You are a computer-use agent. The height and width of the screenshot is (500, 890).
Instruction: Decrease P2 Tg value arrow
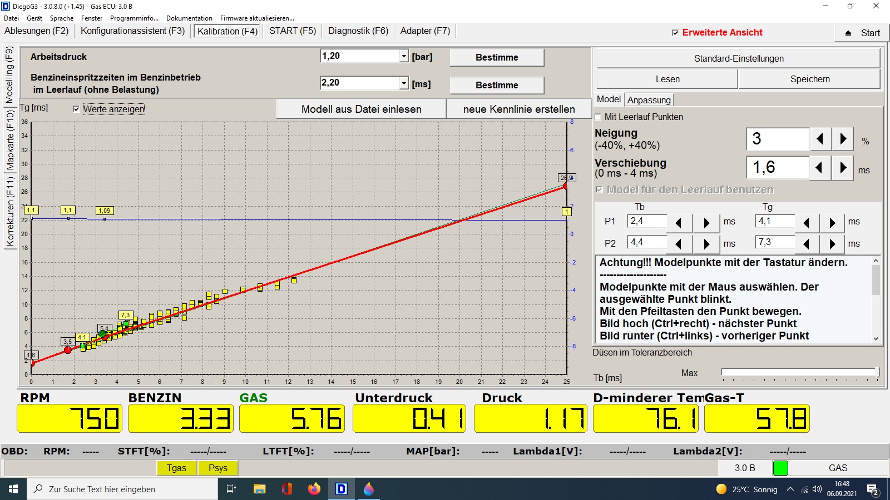coord(807,244)
